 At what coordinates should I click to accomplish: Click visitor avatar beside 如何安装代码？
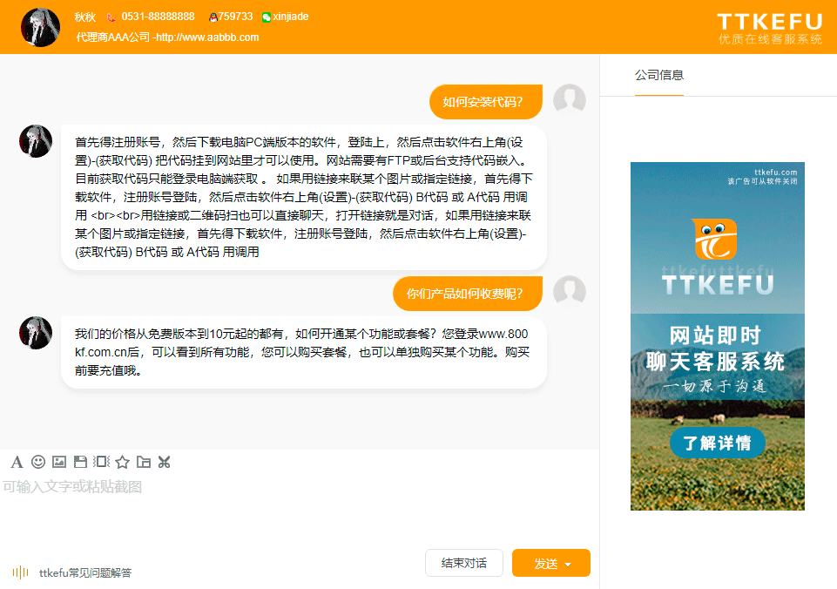click(x=570, y=100)
